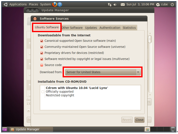The width and height of the screenshot is (178, 134).
Task: Switch to the Other Software tab
Action: 72,28
